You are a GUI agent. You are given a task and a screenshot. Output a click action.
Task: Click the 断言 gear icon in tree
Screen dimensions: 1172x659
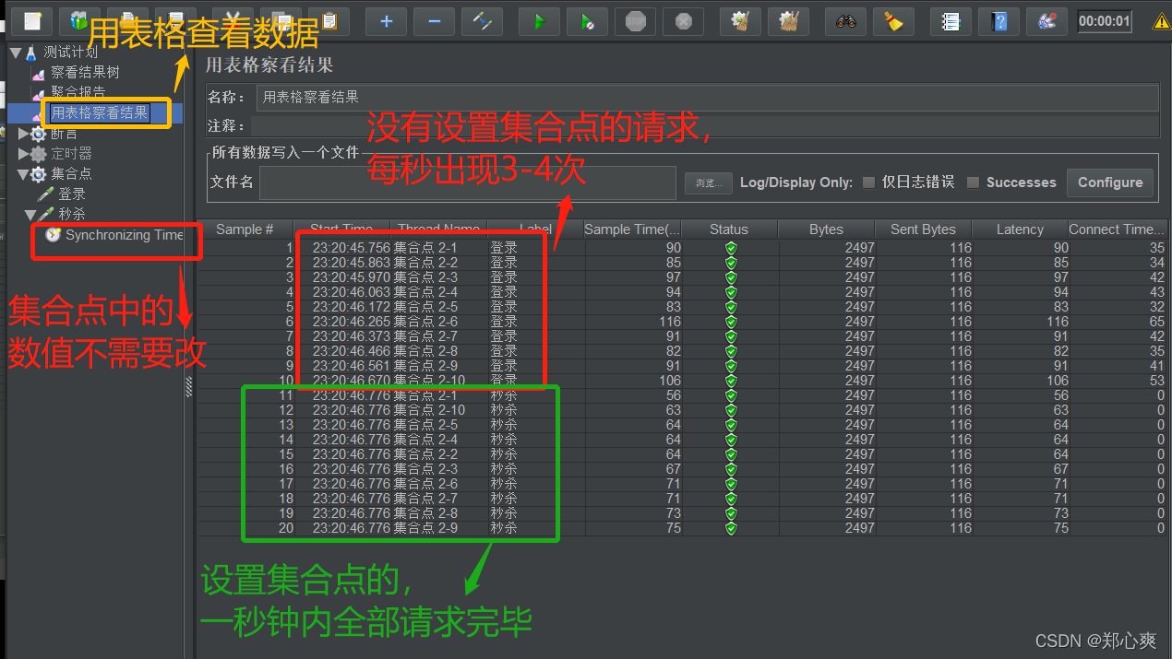[39, 134]
